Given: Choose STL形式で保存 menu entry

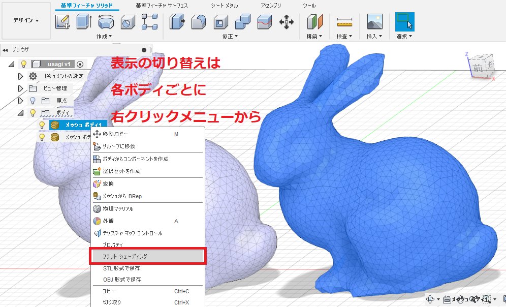Looking at the screenshot, I should 148,268.
